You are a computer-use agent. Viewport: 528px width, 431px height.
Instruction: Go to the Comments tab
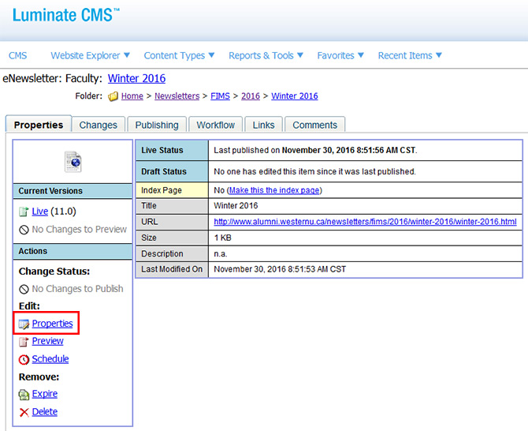pos(314,125)
